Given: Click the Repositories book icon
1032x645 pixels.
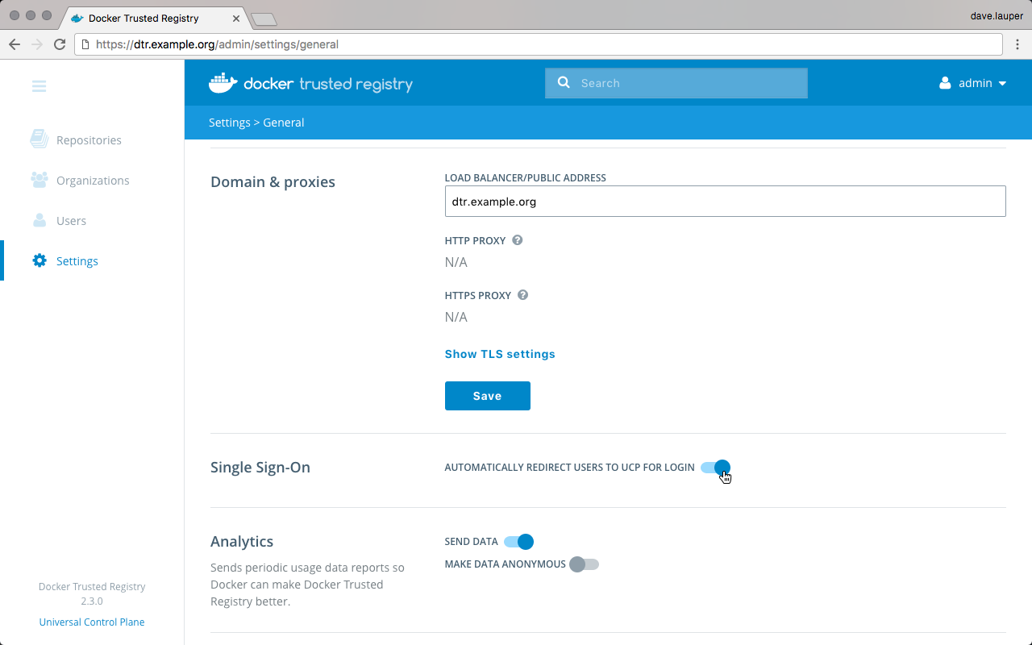Looking at the screenshot, I should [39, 139].
